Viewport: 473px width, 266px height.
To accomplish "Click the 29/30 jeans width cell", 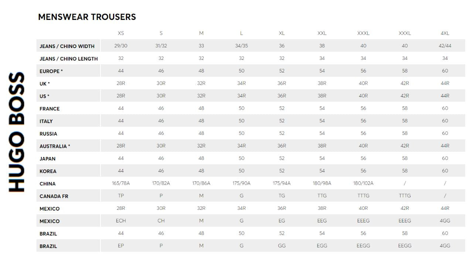I will coord(121,46).
